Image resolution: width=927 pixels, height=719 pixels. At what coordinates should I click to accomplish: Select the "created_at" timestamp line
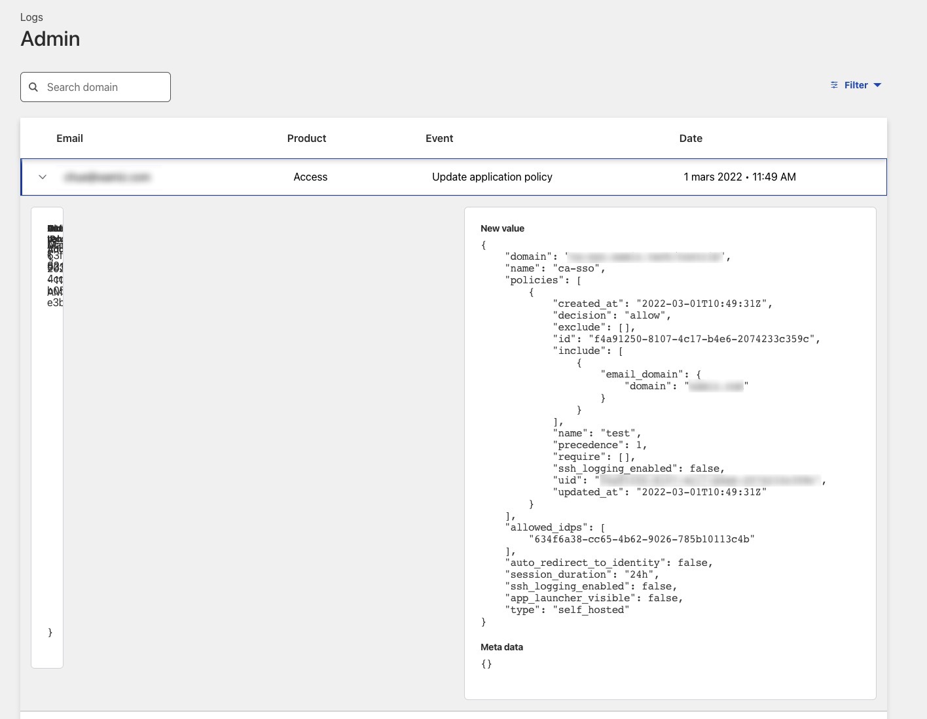pyautogui.click(x=663, y=304)
